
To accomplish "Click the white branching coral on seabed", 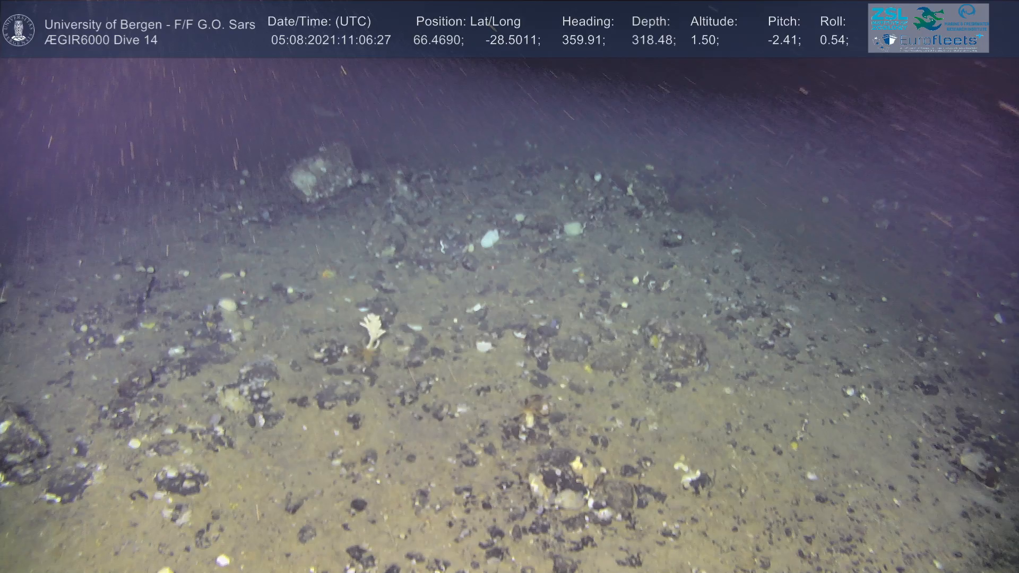I will click(x=373, y=329).
